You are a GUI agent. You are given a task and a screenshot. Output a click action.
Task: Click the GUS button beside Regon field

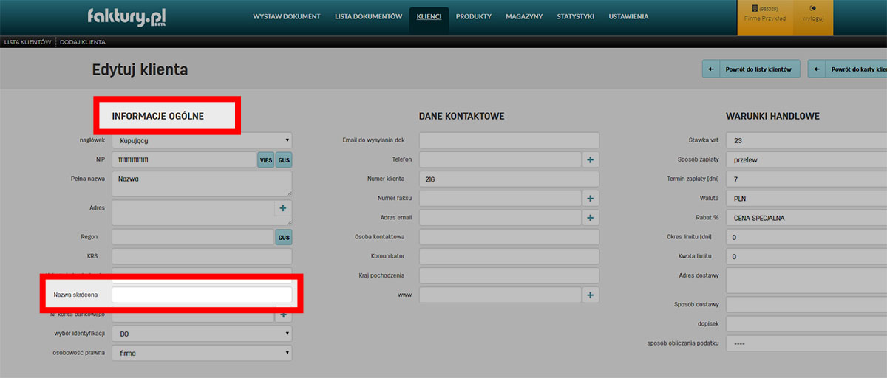284,237
